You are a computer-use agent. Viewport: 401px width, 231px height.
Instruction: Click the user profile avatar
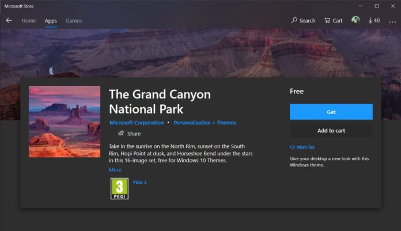point(355,21)
